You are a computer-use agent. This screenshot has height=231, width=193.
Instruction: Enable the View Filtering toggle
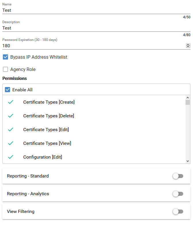pos(178,212)
